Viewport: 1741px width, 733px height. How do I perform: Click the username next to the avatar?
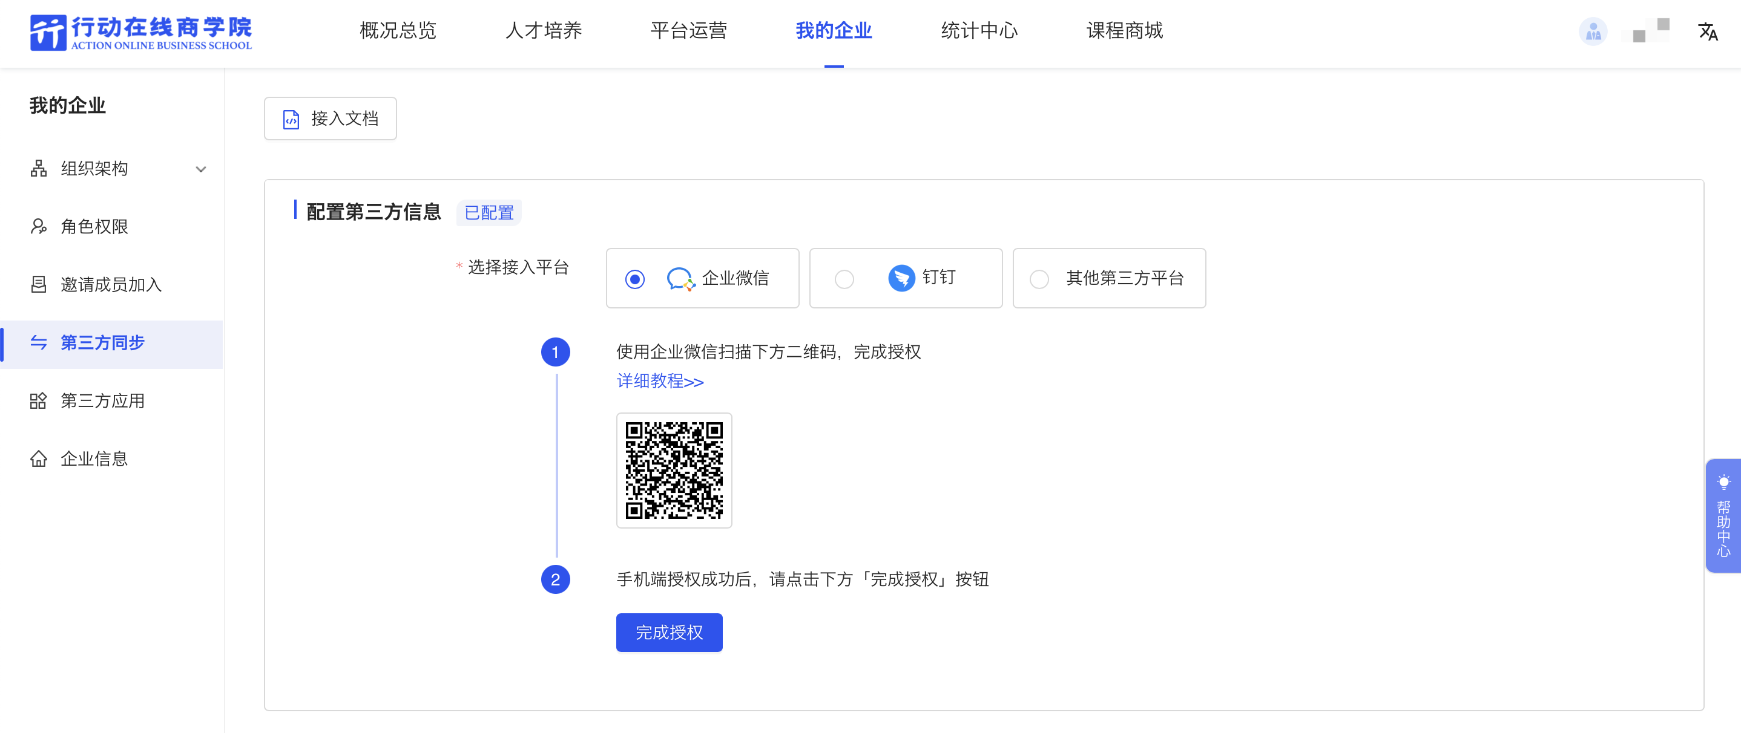click(1645, 31)
